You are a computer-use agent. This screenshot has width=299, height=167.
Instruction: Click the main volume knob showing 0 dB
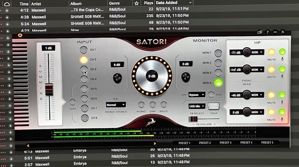(152, 76)
